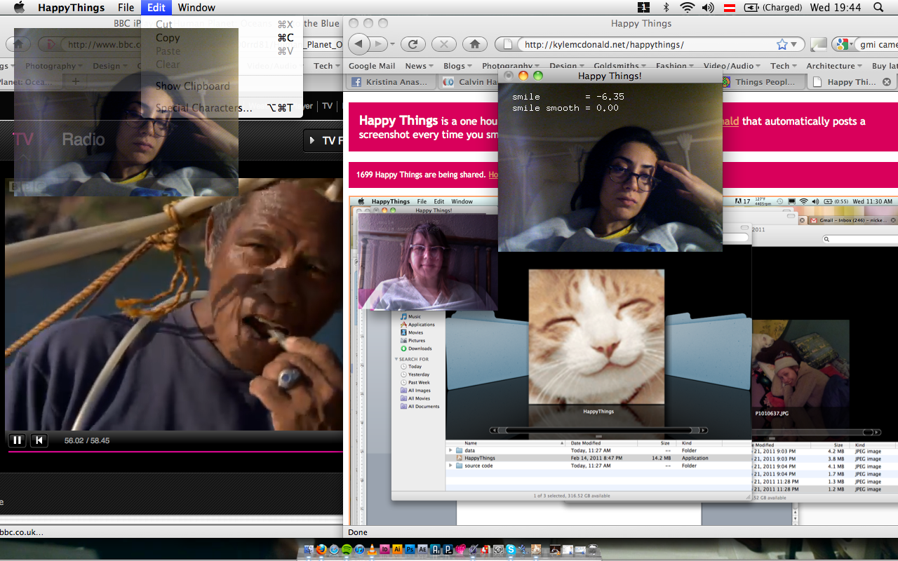Restart video with skip-to-start button
This screenshot has height=561, width=898.
[x=39, y=440]
